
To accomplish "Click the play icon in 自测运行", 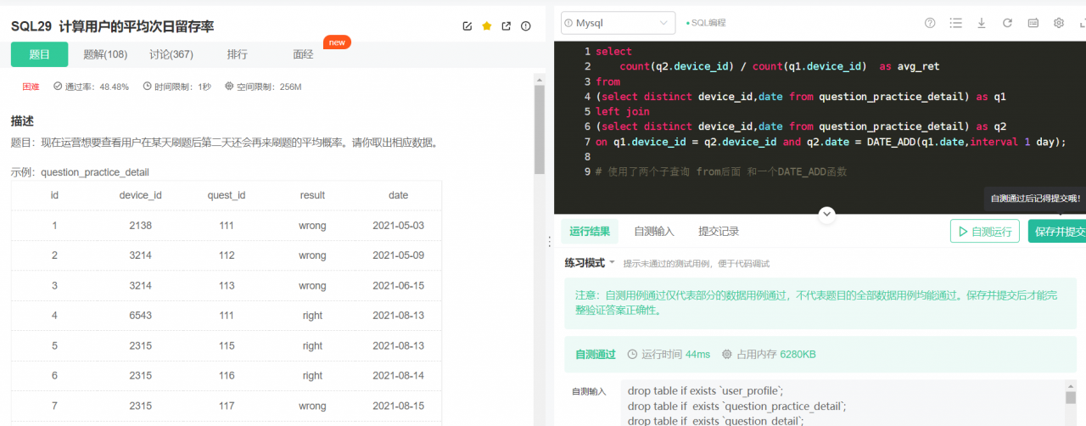I will (963, 231).
